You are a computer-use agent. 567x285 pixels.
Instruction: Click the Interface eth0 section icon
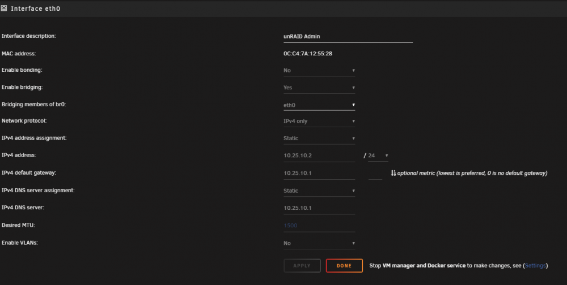pos(3,8)
